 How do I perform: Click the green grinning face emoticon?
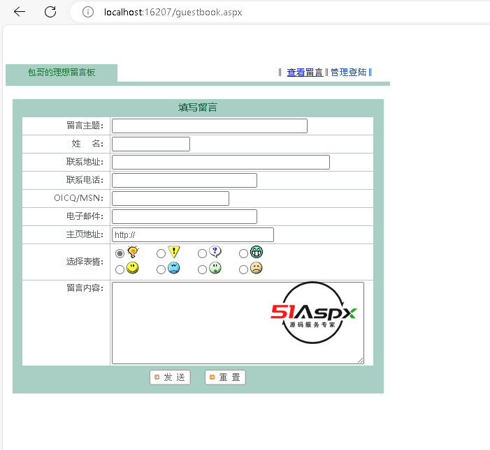257,253
